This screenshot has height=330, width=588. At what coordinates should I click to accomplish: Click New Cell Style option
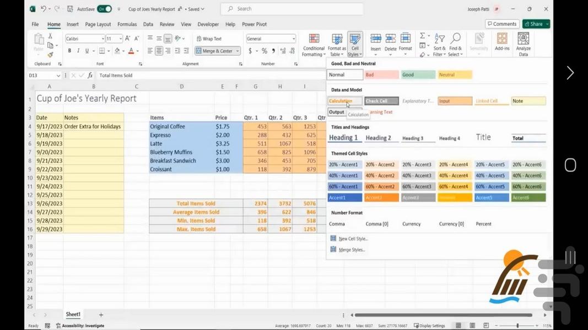353,239
